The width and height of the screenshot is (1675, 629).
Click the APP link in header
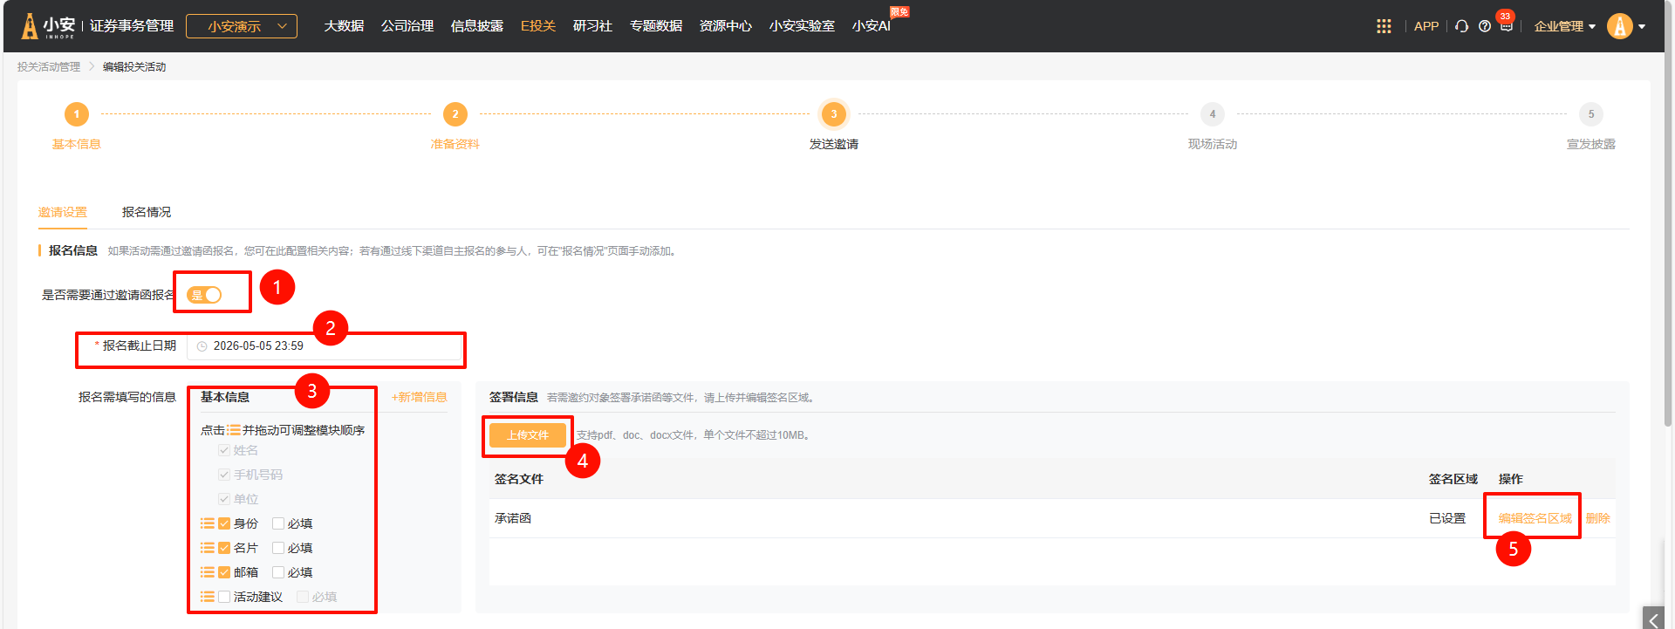point(1426,26)
